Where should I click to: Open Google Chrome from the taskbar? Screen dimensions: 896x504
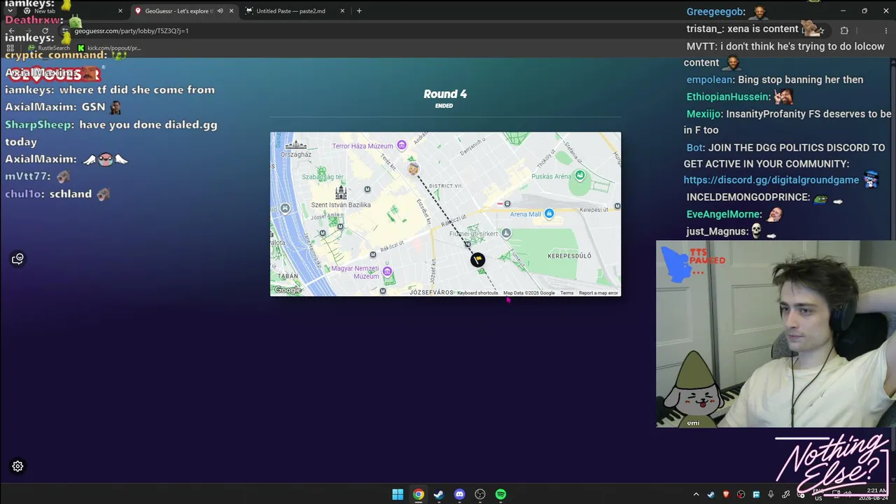click(418, 494)
